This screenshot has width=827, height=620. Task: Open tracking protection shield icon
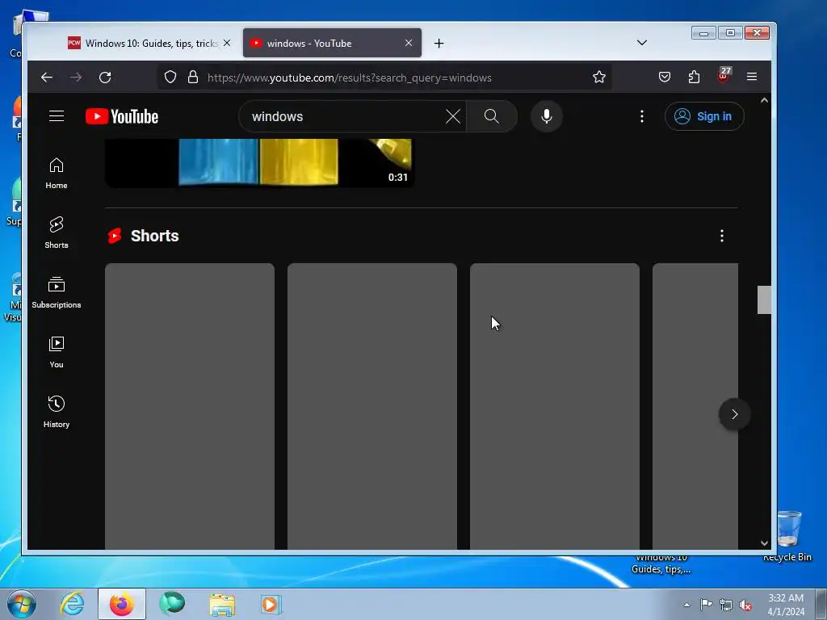[x=170, y=77]
